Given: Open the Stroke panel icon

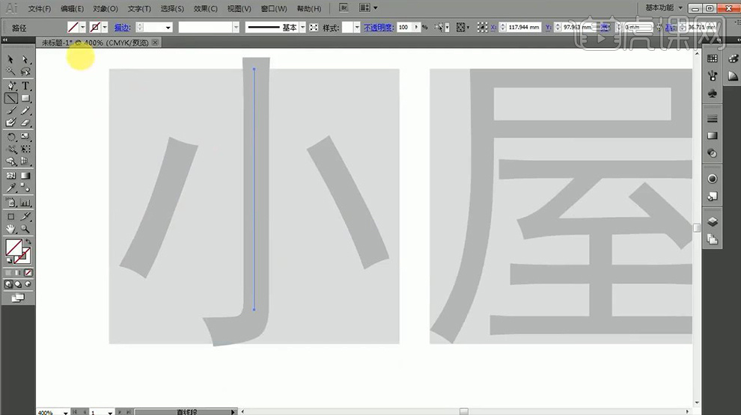Looking at the screenshot, I should pyautogui.click(x=713, y=118).
